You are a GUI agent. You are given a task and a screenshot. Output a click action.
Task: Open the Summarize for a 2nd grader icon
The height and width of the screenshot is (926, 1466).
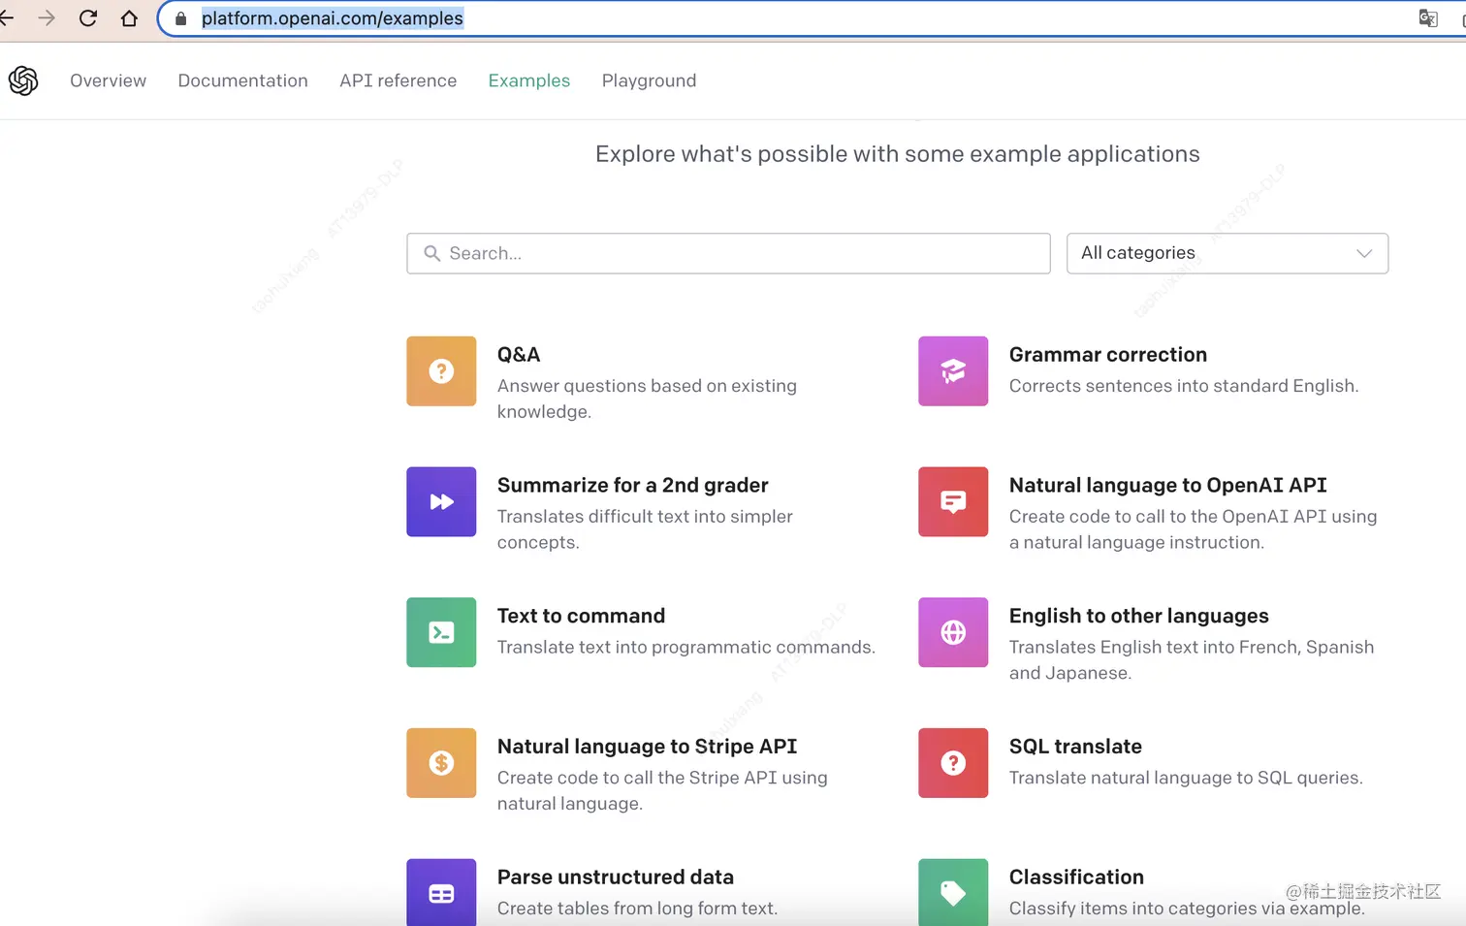click(x=441, y=501)
